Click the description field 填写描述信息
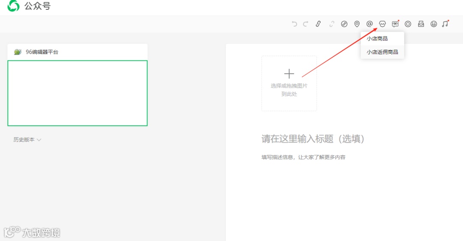 (x=303, y=157)
